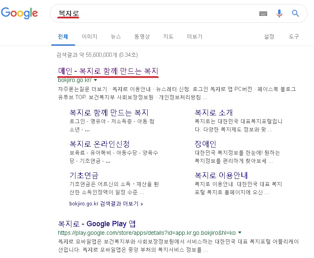Select the 전체 tab
The image size is (314, 258).
(63, 37)
